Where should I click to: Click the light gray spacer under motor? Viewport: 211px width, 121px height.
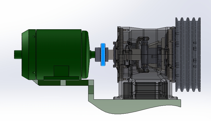click(63, 83)
